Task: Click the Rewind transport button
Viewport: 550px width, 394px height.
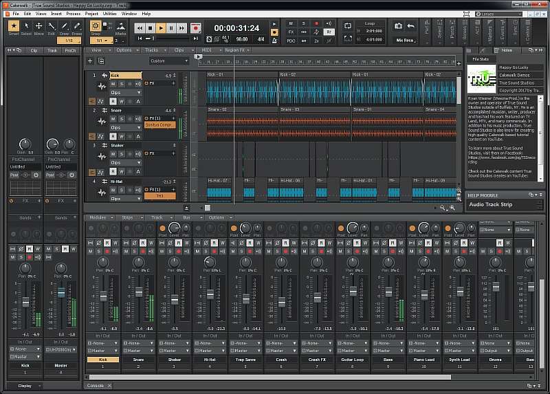Action: (140, 28)
